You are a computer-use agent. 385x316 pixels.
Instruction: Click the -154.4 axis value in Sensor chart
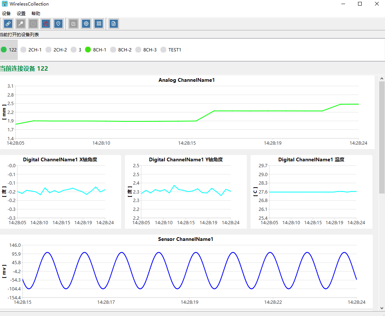tap(14, 298)
